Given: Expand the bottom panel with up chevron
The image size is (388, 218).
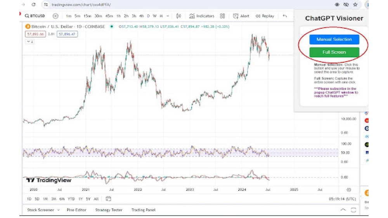Looking at the screenshot, I should click(x=343, y=210).
